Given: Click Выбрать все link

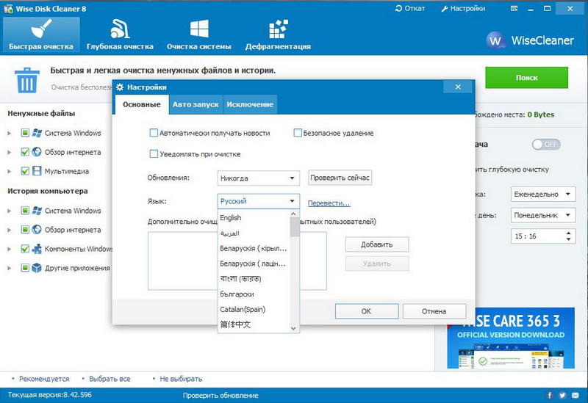Looking at the screenshot, I should 110,379.
